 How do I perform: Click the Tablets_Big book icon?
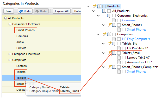point(114,44)
